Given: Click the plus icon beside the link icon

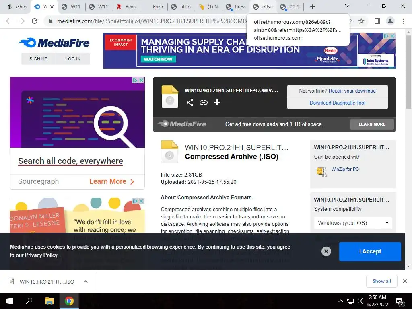Looking at the screenshot, I should [217, 103].
